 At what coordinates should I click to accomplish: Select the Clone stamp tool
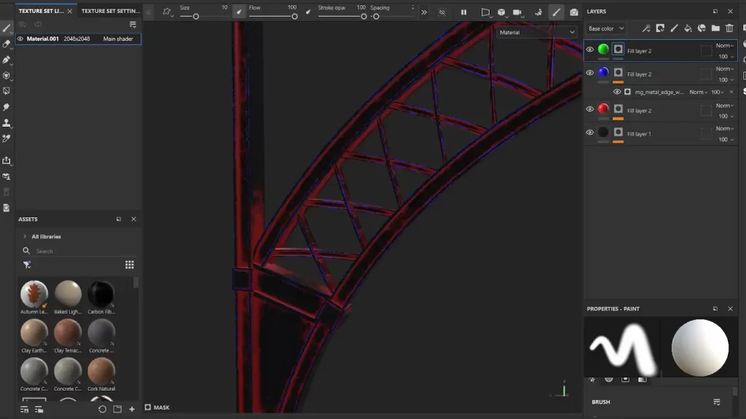pos(7,122)
